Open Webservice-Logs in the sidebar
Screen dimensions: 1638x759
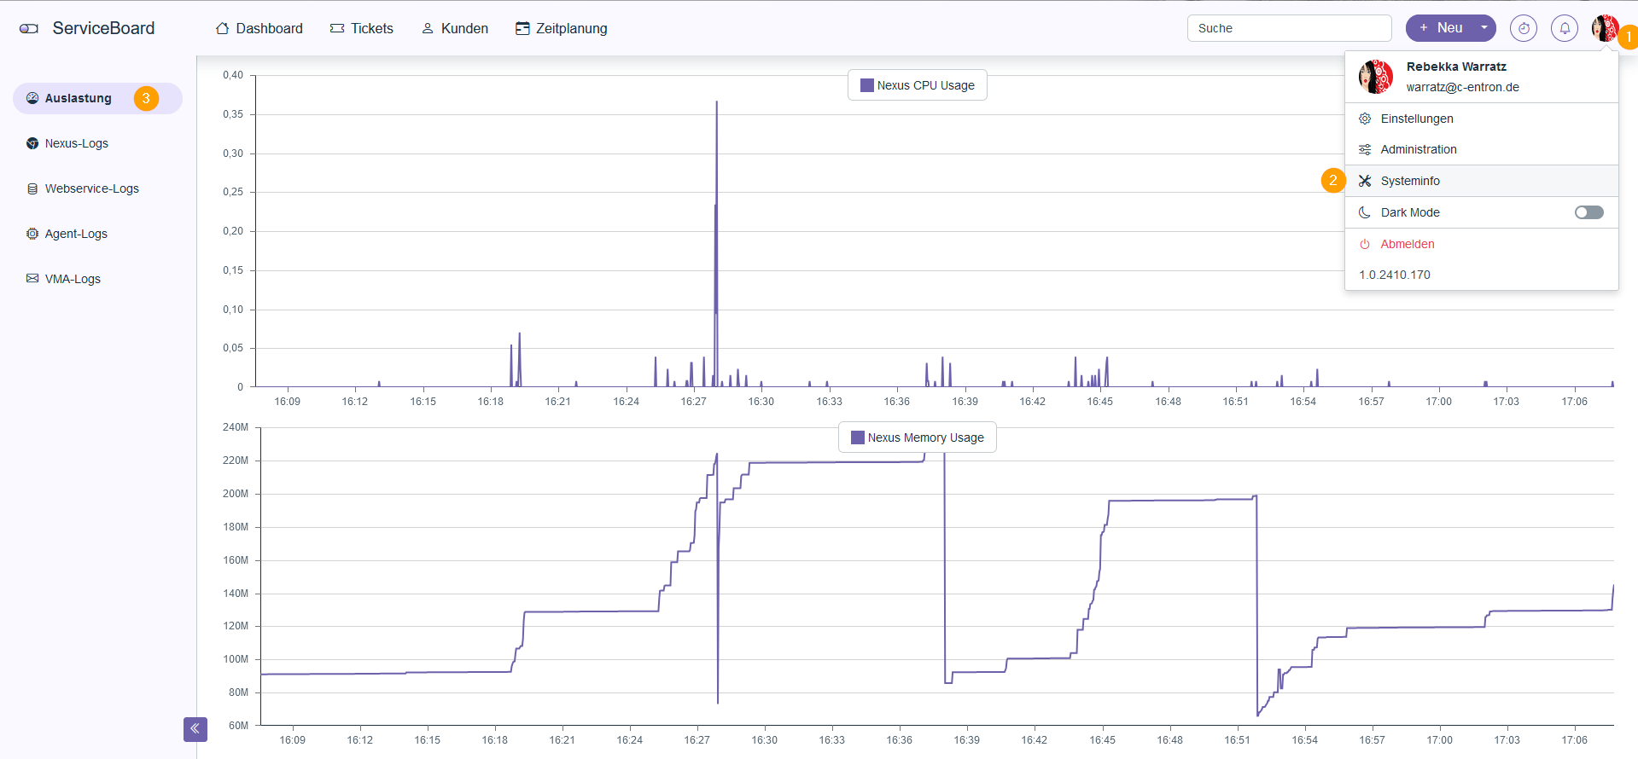click(91, 188)
